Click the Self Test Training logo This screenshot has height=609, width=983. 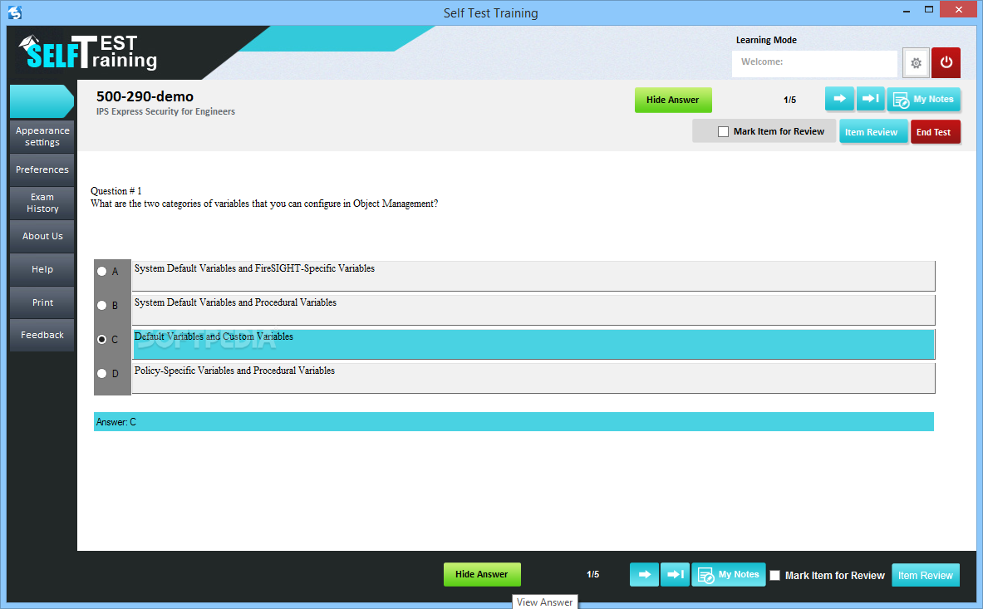(x=88, y=52)
